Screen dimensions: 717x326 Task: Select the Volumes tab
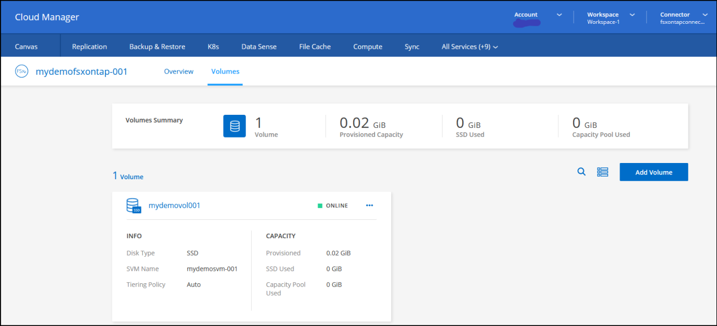(225, 71)
